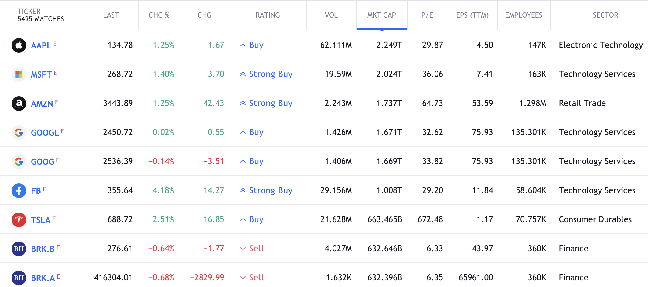Select TSLA P/E value 672.48
This screenshot has width=648, height=287.
[x=430, y=219]
